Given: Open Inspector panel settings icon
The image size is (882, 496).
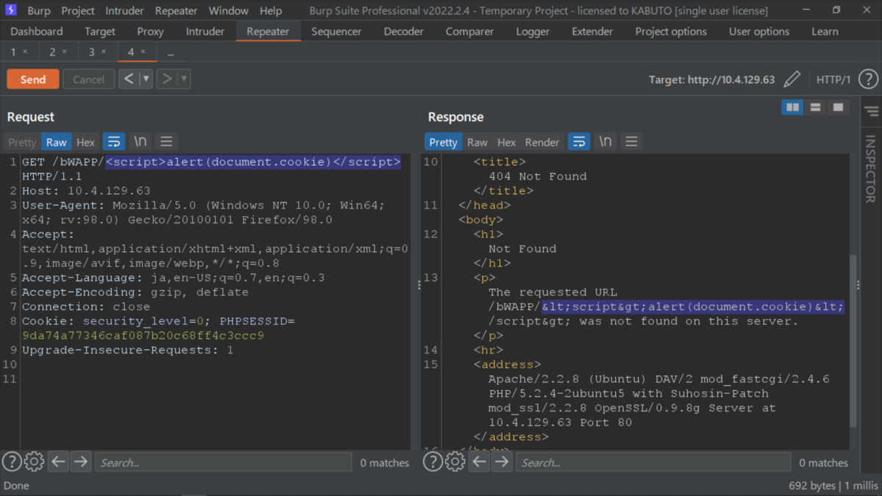Looking at the screenshot, I should tap(872, 111).
